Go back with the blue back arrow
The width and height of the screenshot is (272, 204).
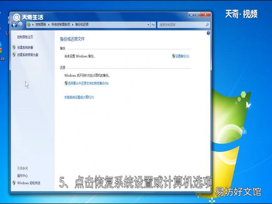pyautogui.click(x=14, y=25)
